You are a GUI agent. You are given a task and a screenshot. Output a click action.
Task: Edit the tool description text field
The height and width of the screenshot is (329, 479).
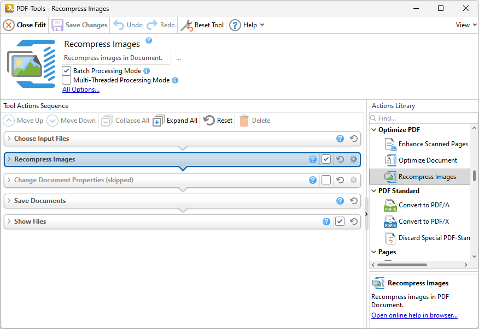pos(116,58)
